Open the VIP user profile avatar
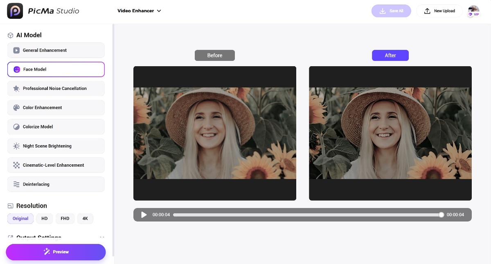The width and height of the screenshot is (491, 264). [473, 11]
